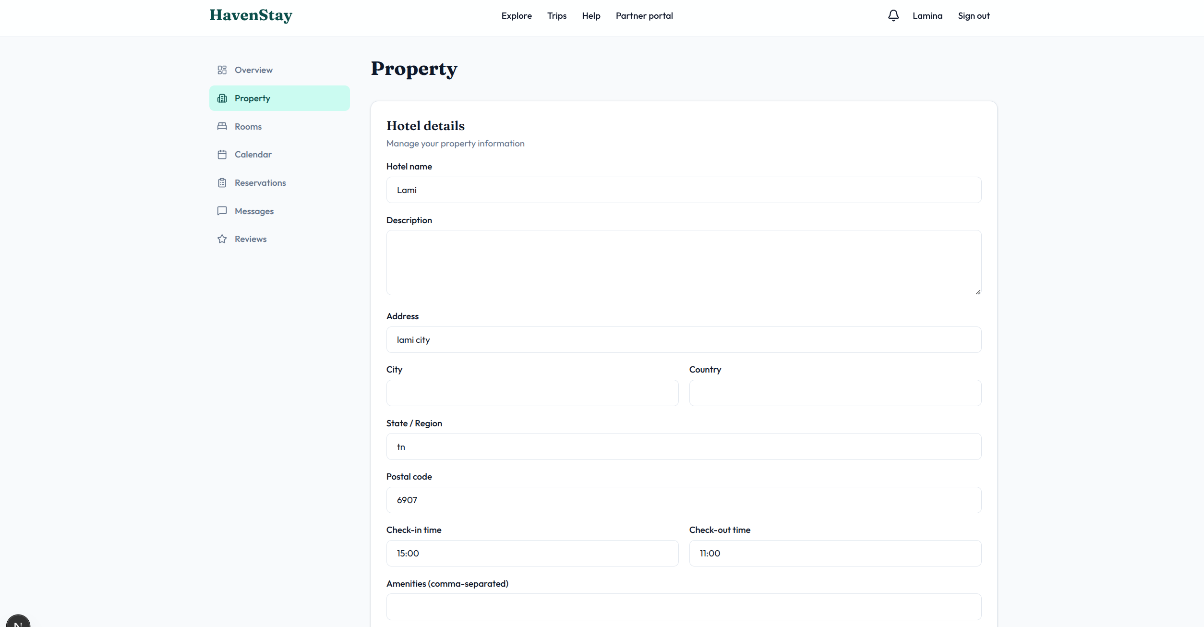Open the Explore menu item

(517, 16)
